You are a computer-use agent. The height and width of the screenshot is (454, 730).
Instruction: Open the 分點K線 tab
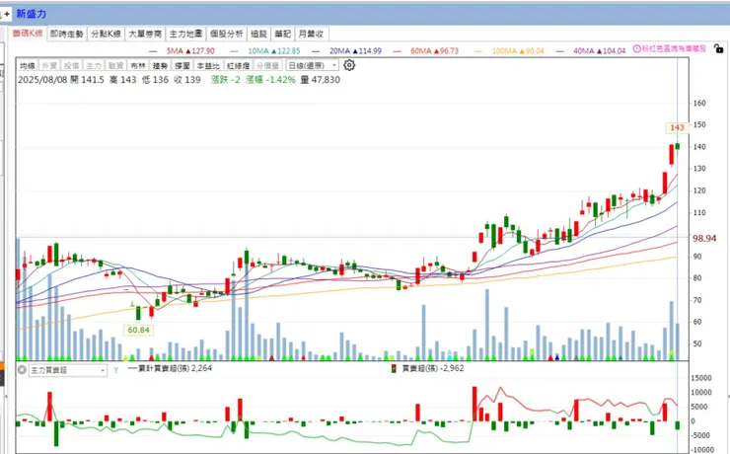(x=106, y=34)
